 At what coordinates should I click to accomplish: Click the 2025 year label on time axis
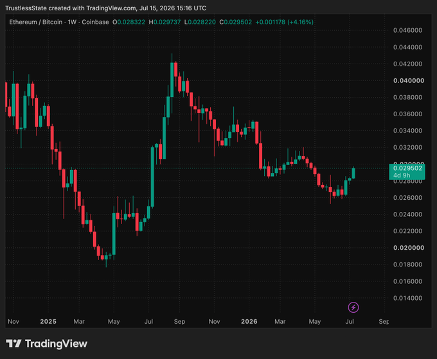(x=48, y=321)
